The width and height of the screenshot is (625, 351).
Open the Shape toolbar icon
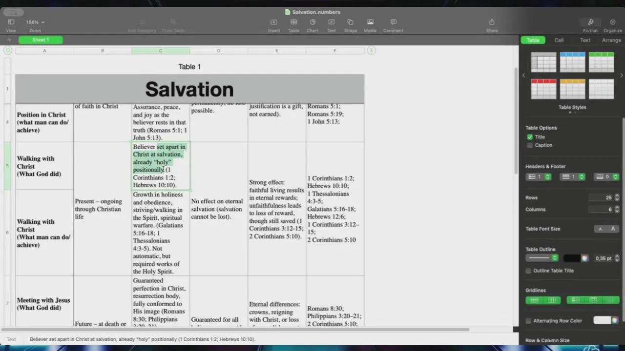tap(350, 22)
